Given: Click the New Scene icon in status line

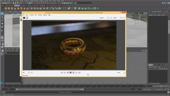Looking at the screenshot, I should tap(14, 3).
